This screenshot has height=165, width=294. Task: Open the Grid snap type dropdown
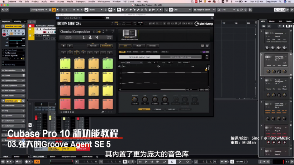182,10
